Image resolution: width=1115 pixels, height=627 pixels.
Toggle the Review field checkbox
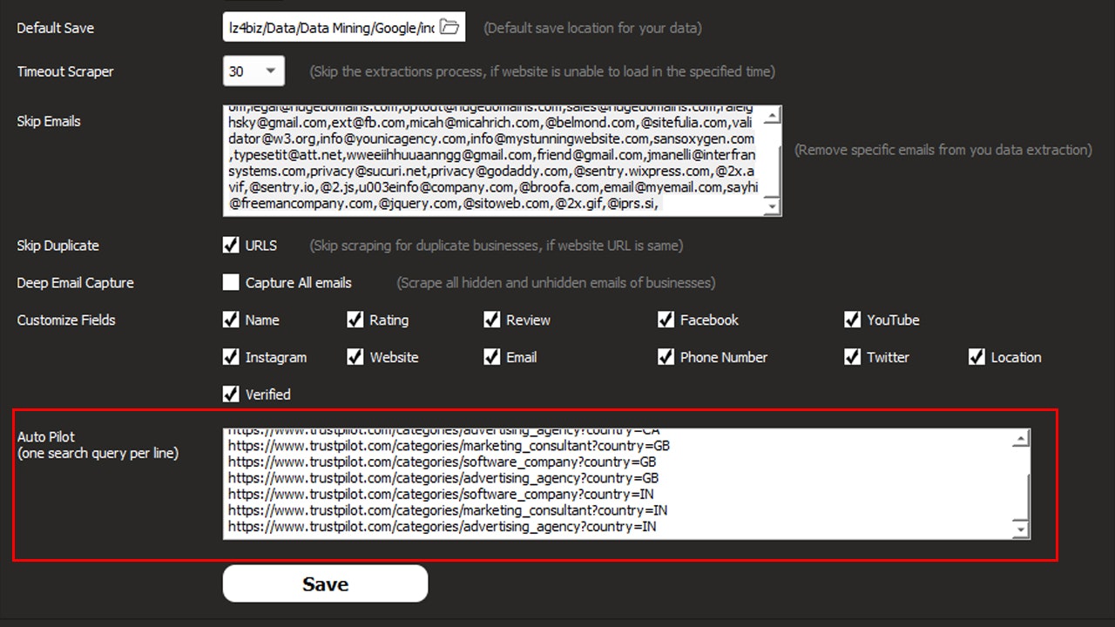(491, 320)
